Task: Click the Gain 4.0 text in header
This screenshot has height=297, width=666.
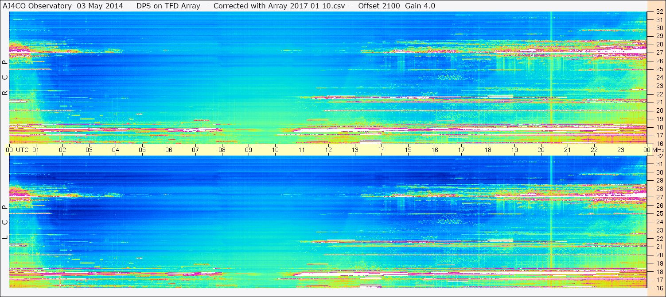Action: click(420, 6)
